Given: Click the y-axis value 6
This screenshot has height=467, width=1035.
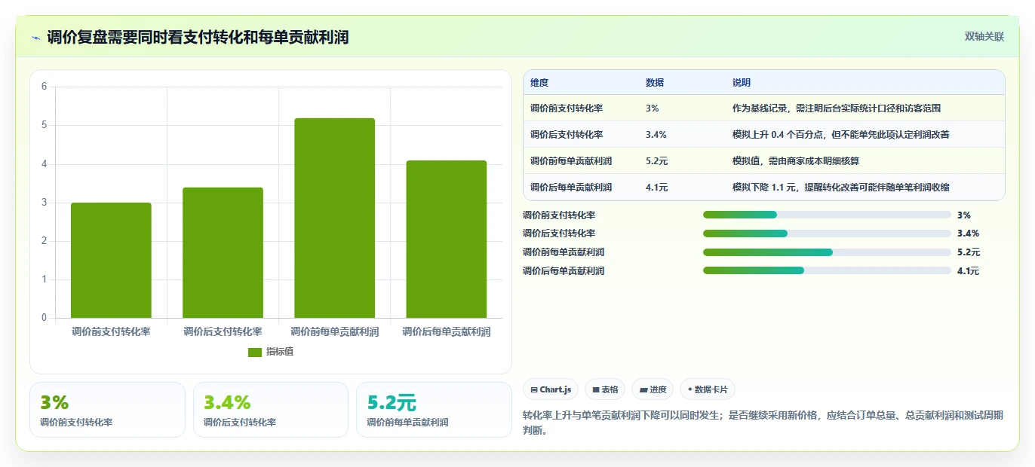Looking at the screenshot, I should pyautogui.click(x=44, y=87).
